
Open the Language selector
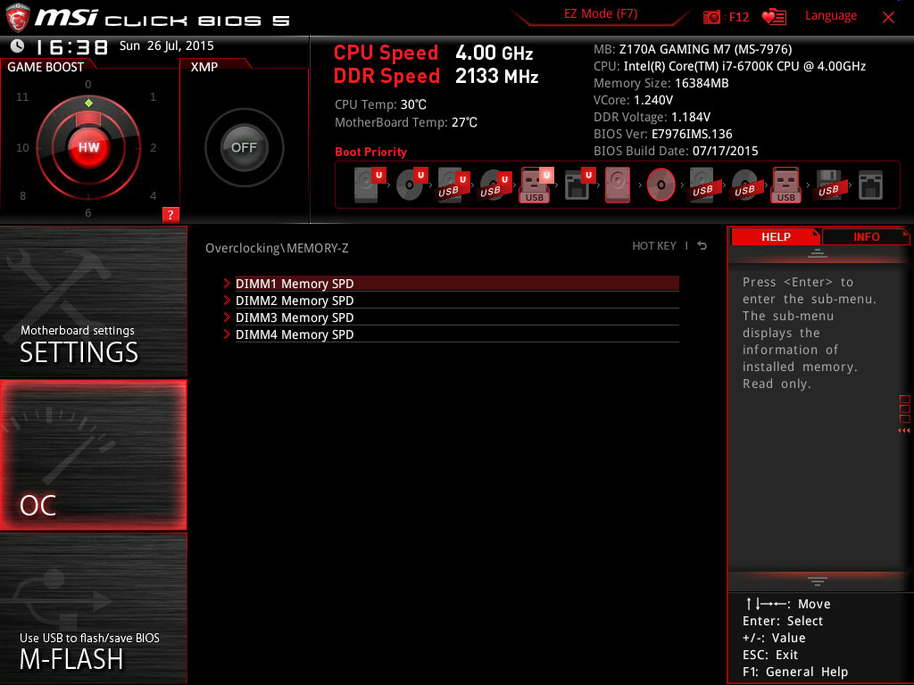[x=831, y=16]
